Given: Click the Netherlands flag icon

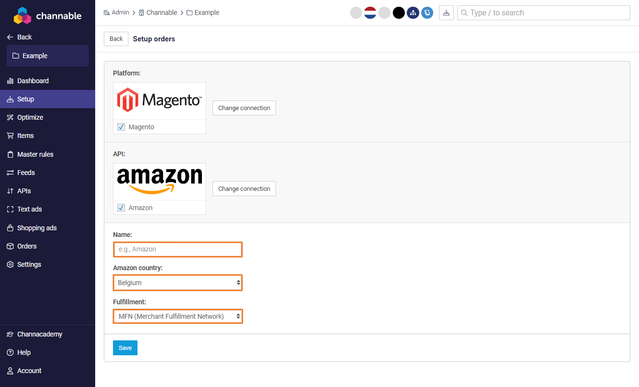Looking at the screenshot, I should tap(370, 12).
